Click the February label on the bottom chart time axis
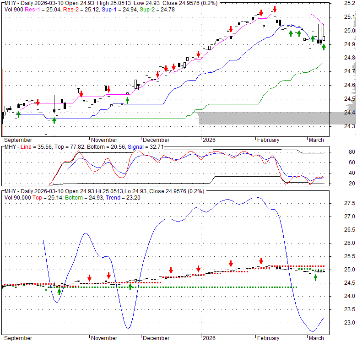The width and height of the screenshot is (357, 341). 268,338
